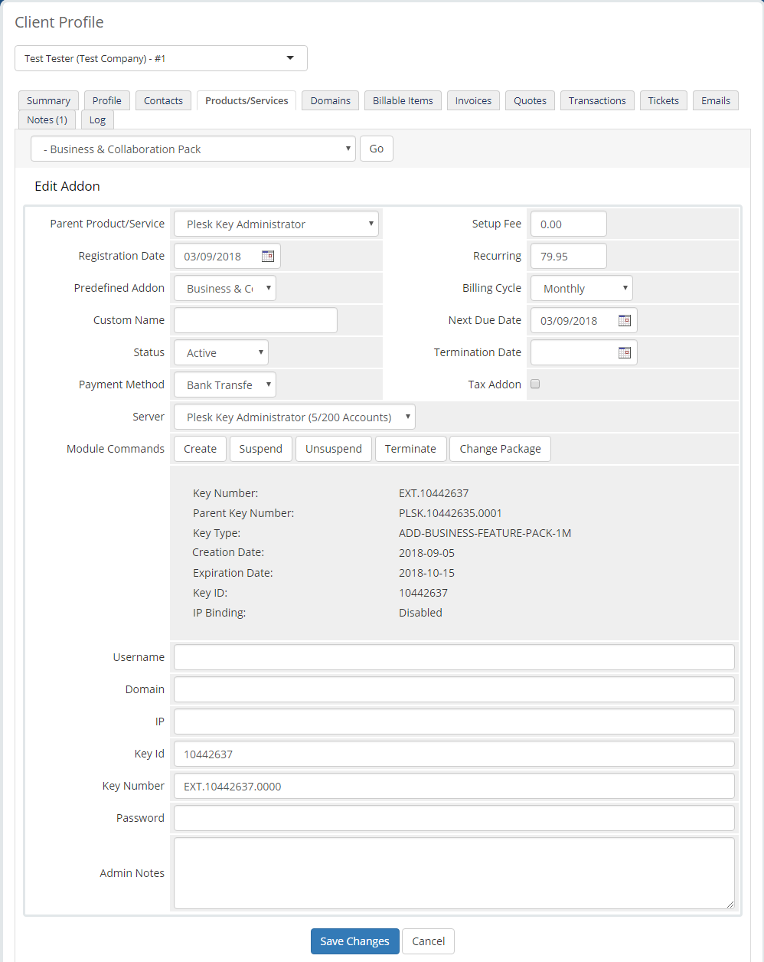Click the Registration Date input field

[x=227, y=256]
